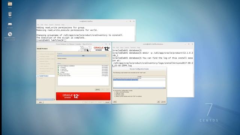Click Cancel in Oracle installer window

(x=107, y=102)
